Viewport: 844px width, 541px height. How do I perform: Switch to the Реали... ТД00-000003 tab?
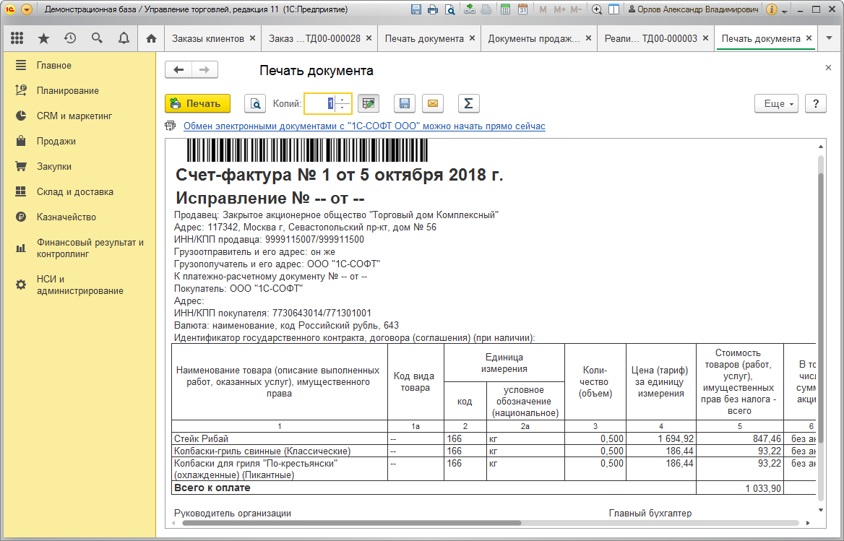[x=651, y=38]
